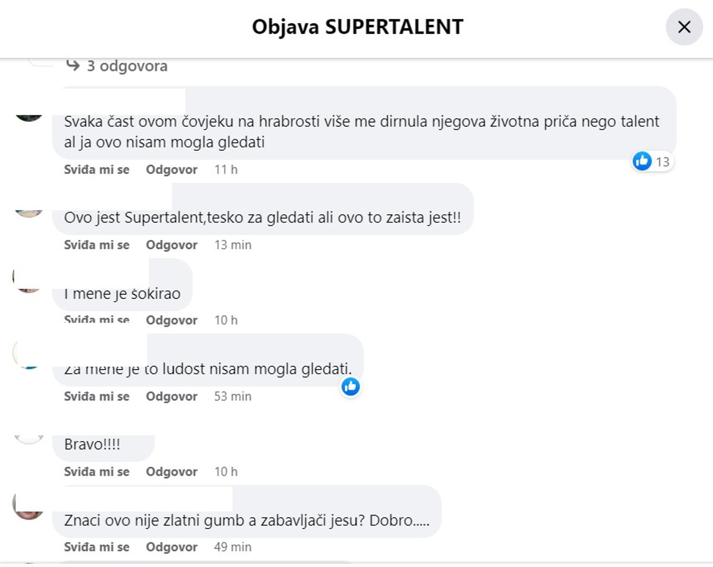The image size is (713, 567).
Task: Reply to the 'Svaka čast ovom čovjeku' comment
Action: 172,170
